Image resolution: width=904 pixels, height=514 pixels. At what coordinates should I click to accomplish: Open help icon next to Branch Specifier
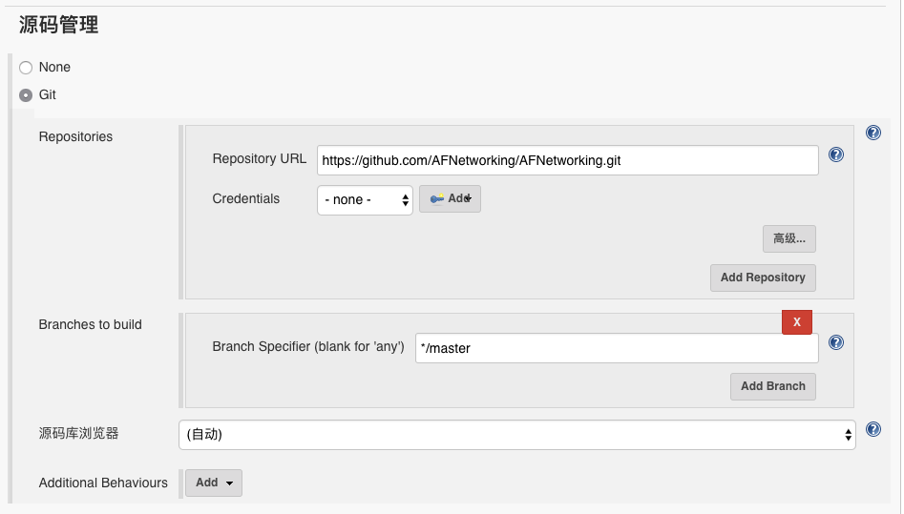point(836,343)
